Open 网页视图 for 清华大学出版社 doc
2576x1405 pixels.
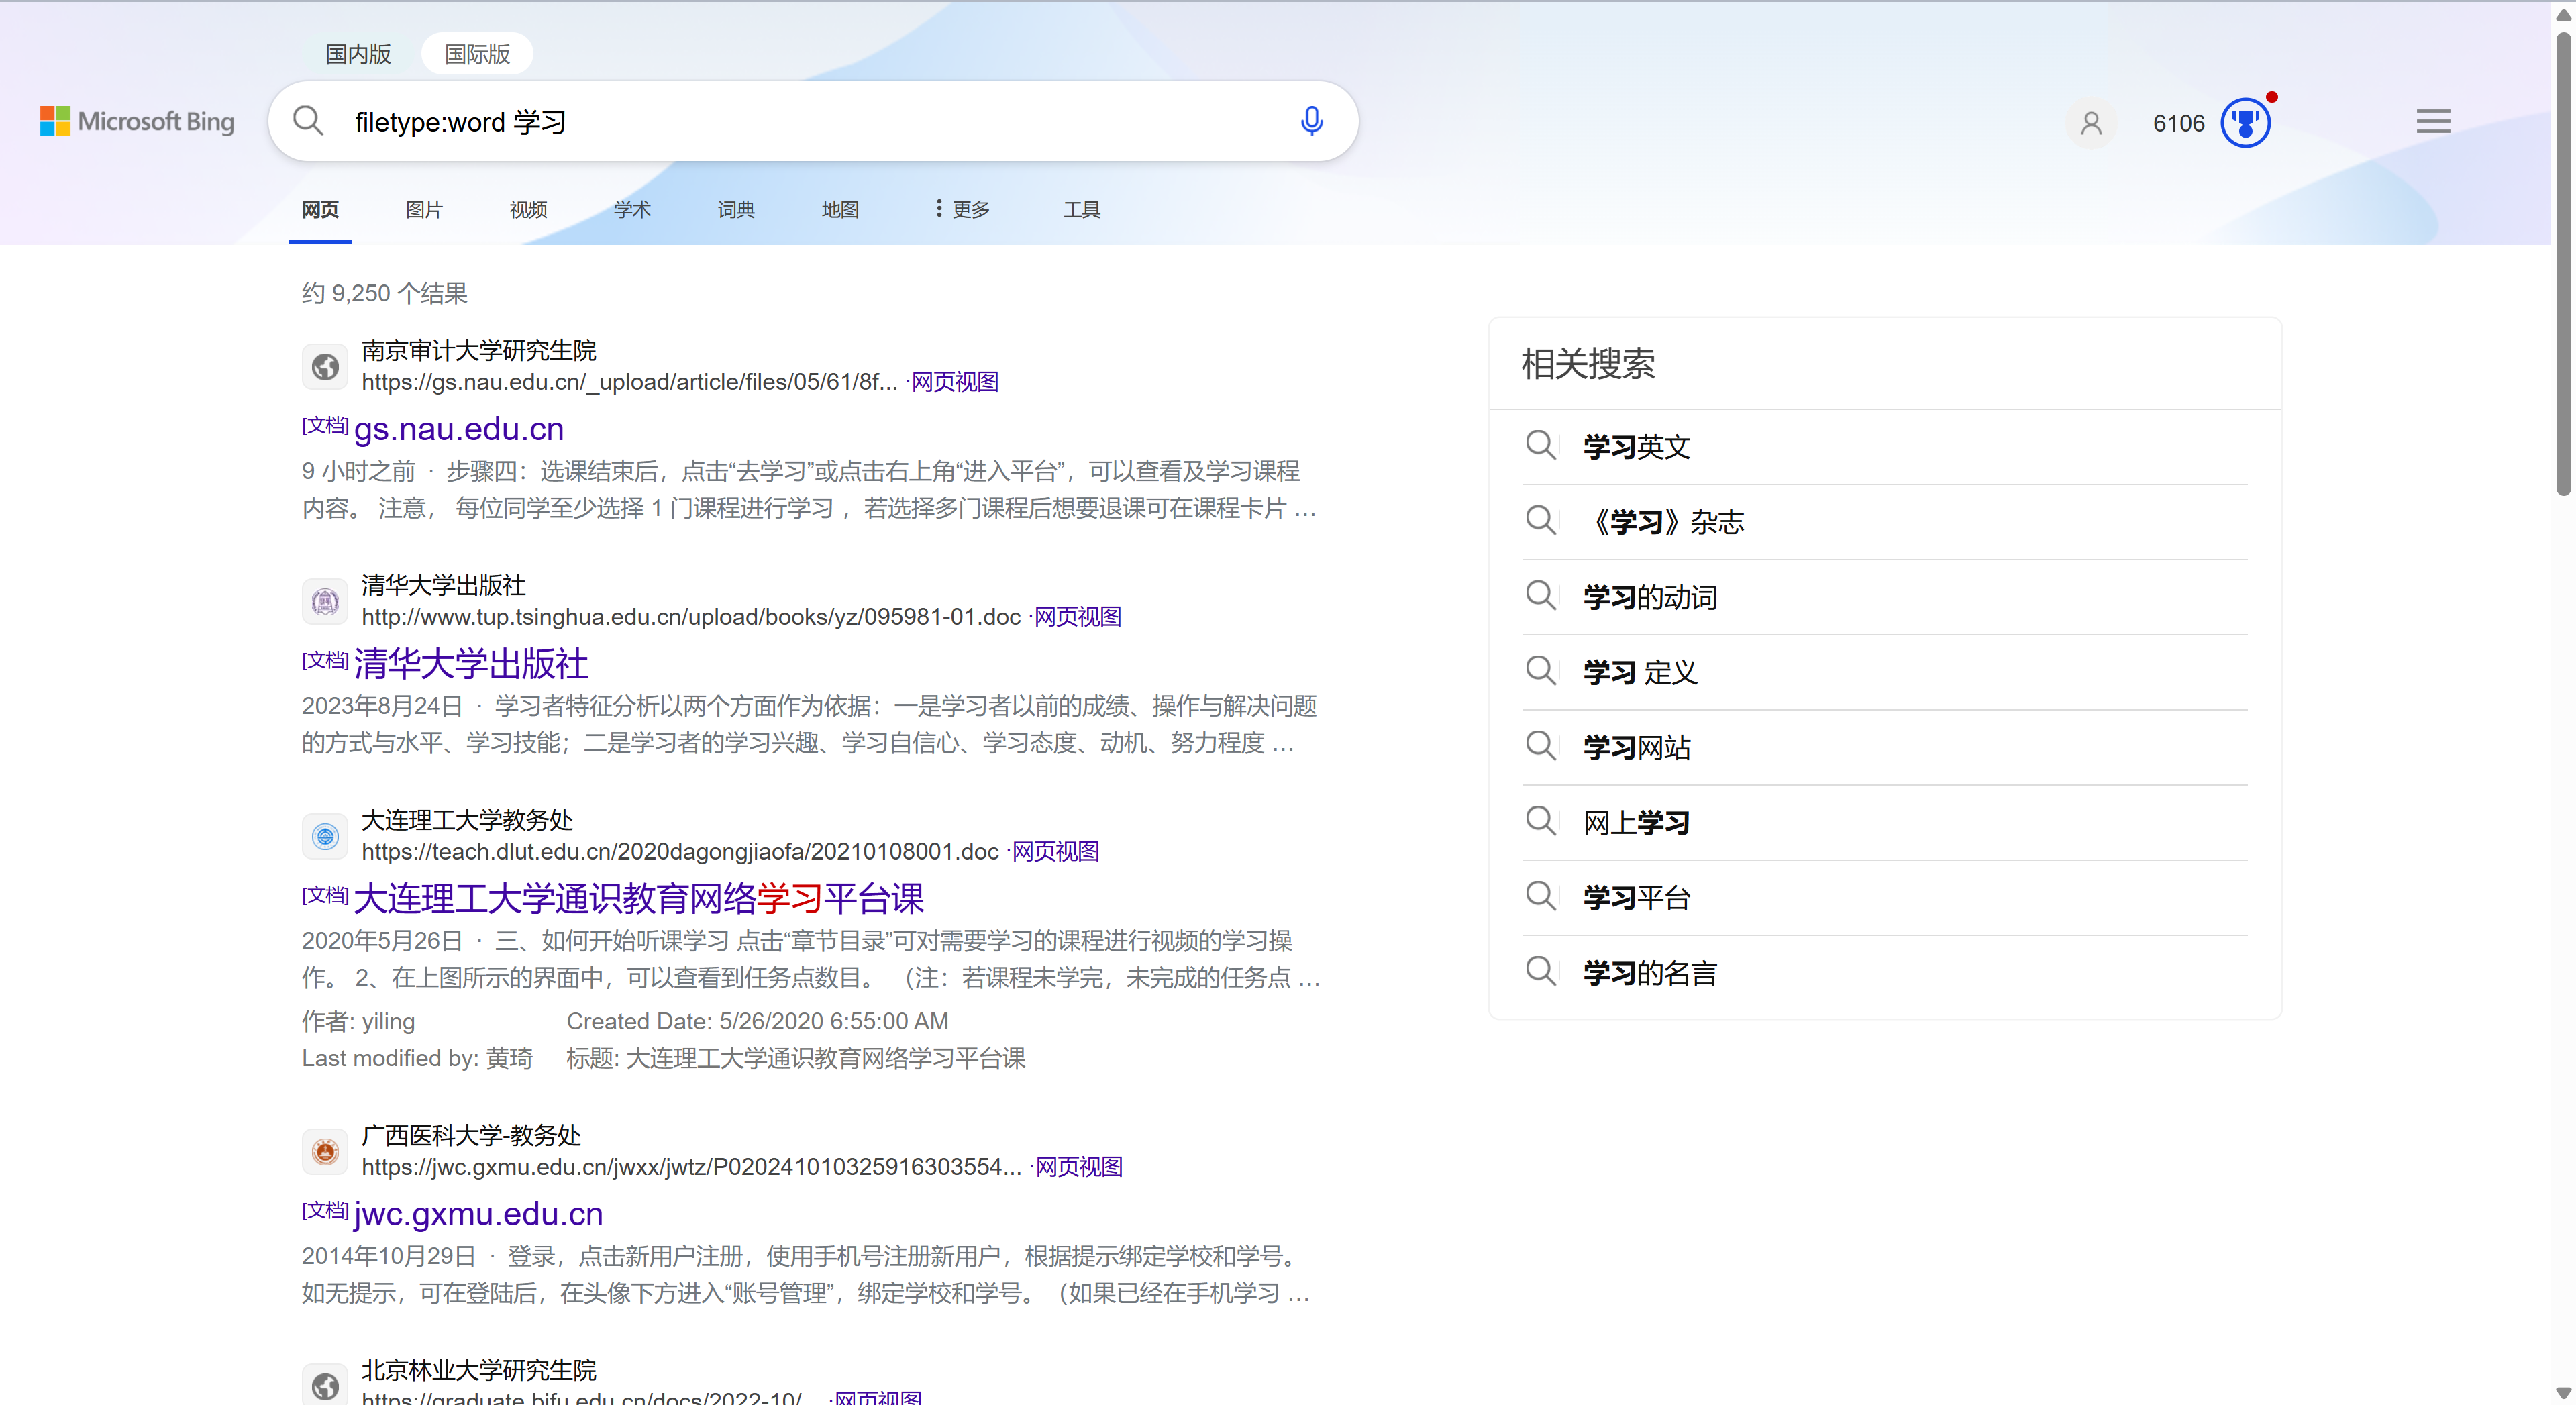click(1077, 617)
